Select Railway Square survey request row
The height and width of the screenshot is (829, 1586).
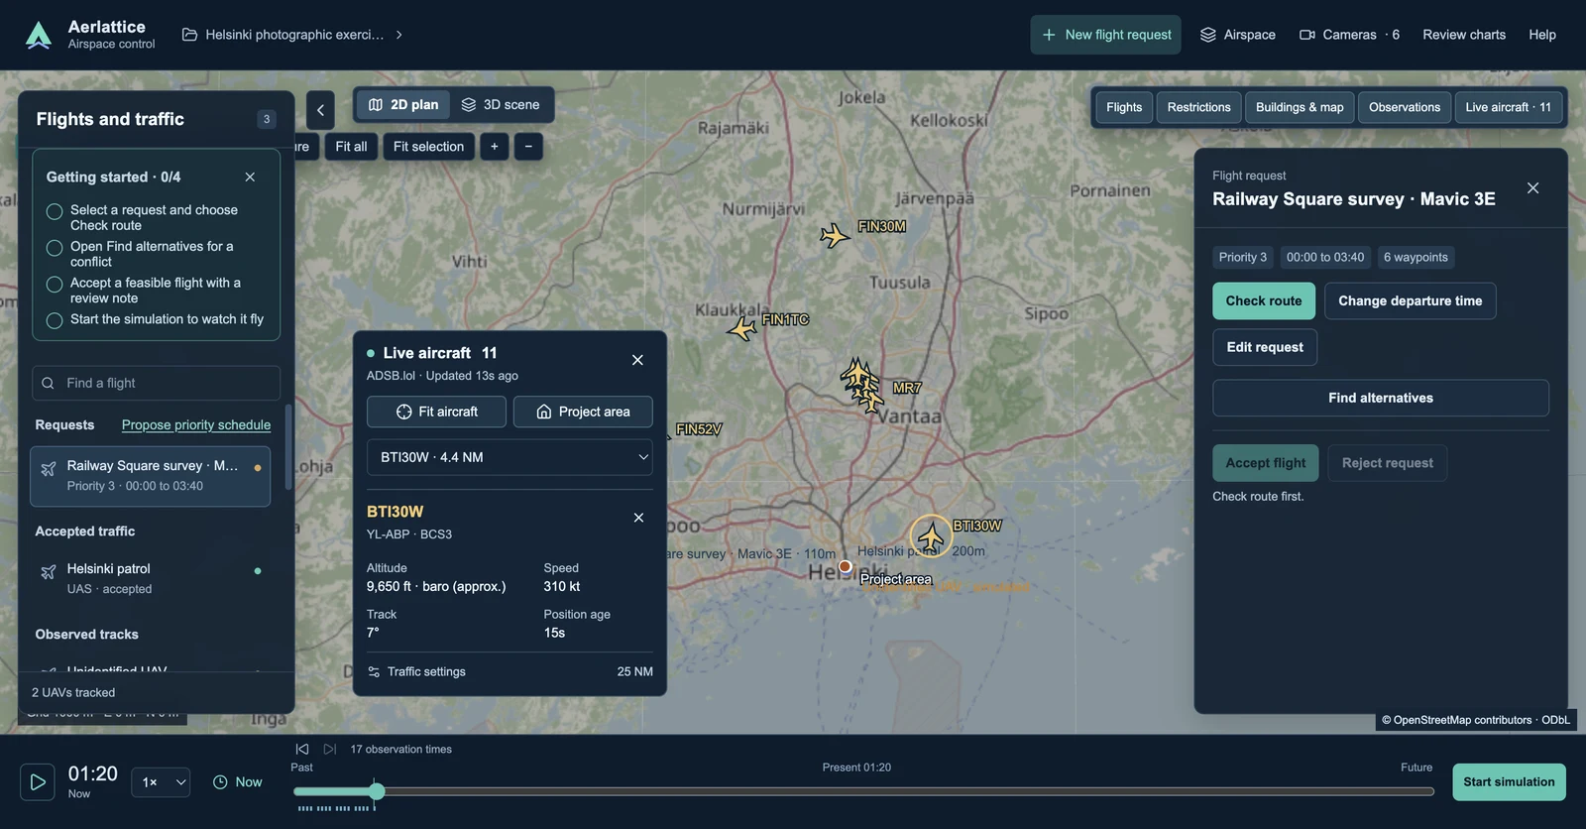tap(150, 476)
